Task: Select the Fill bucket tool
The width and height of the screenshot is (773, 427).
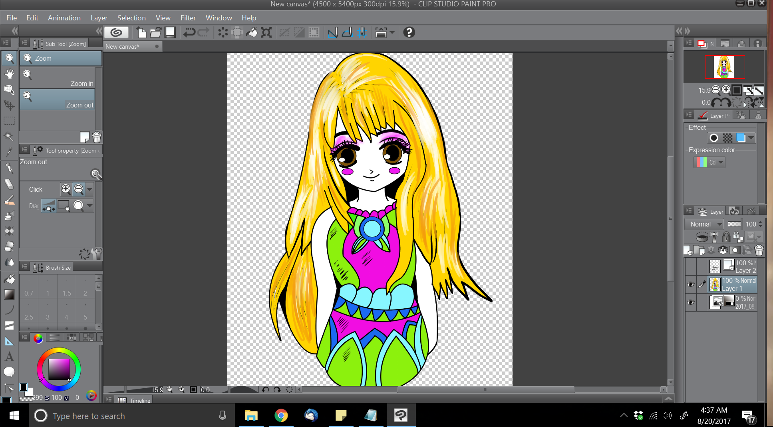Action: coord(9,279)
